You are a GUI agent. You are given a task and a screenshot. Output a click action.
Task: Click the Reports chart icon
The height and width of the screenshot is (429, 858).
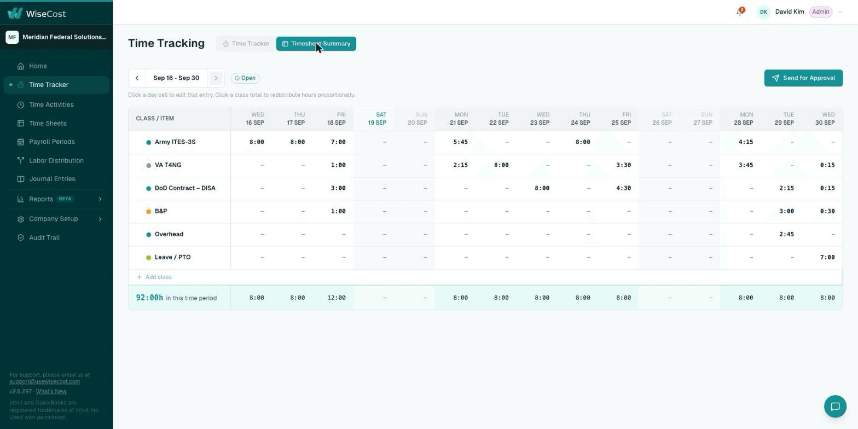click(21, 199)
